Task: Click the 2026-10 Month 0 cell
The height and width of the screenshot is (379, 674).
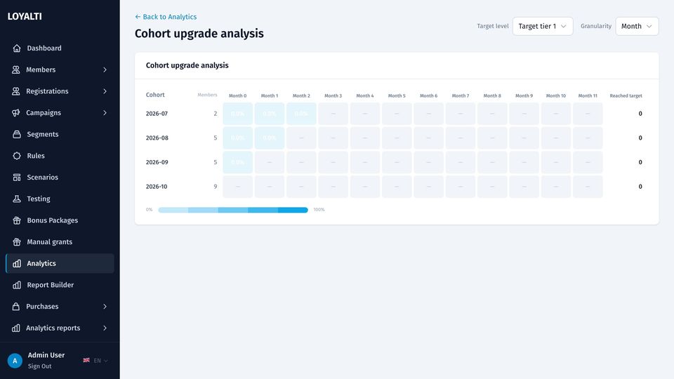Action: pos(238,187)
